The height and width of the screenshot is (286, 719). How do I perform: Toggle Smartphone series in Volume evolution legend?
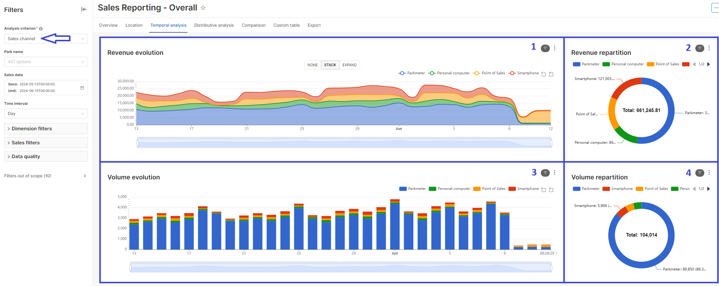524,189
